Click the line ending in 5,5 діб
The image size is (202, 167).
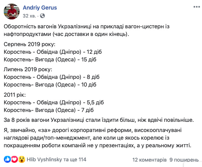point(53,102)
